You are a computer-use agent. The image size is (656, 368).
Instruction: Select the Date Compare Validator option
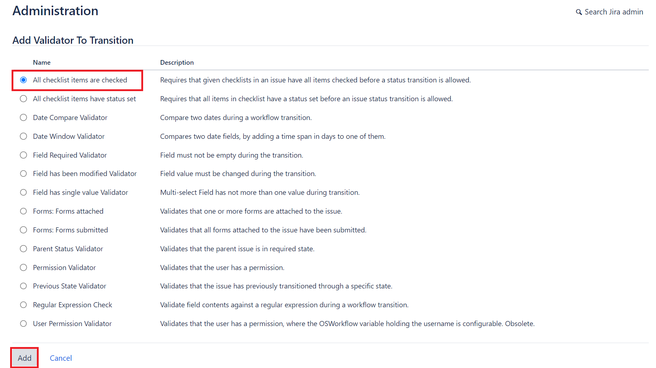point(23,117)
